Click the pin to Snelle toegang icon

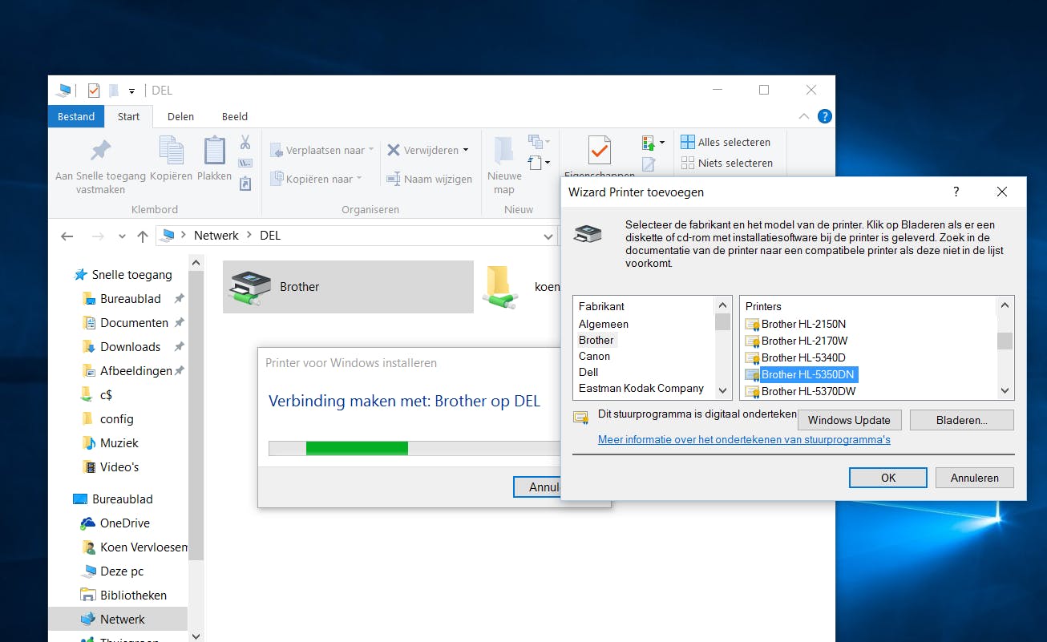tap(100, 151)
